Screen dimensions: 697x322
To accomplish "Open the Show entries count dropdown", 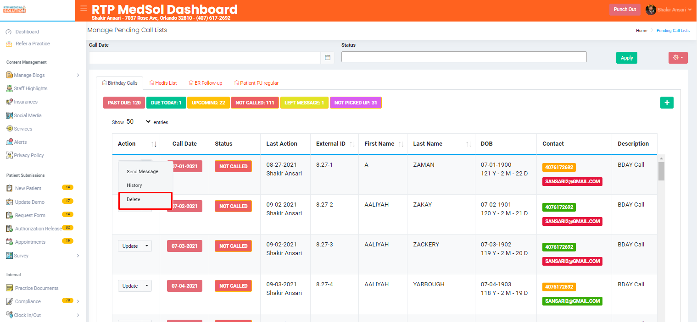I will (139, 122).
